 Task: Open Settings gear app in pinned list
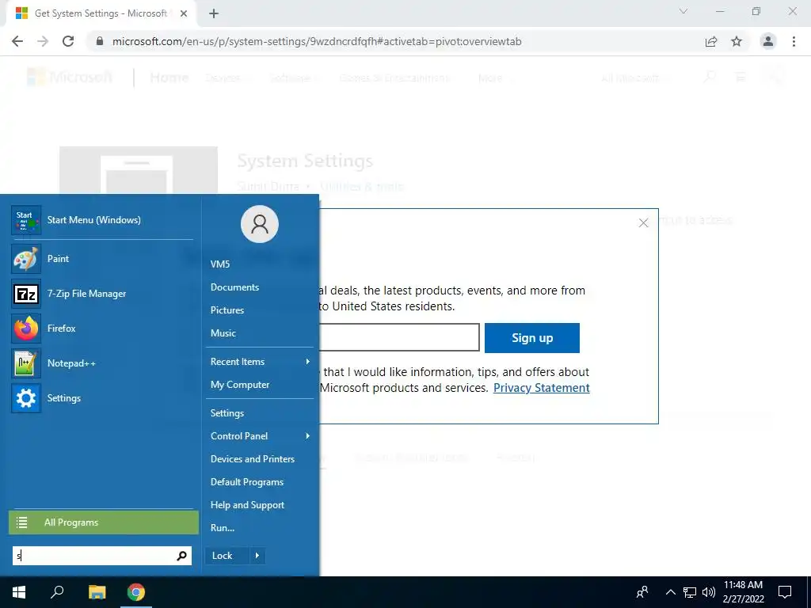102,398
